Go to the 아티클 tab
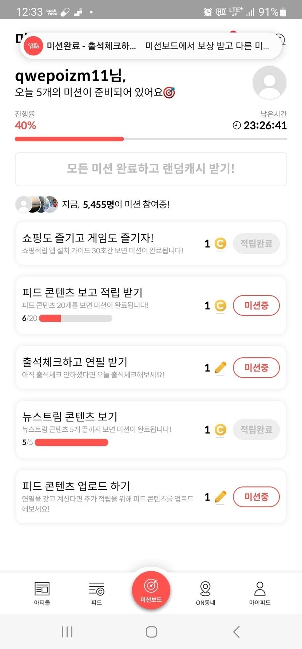 coord(42,593)
